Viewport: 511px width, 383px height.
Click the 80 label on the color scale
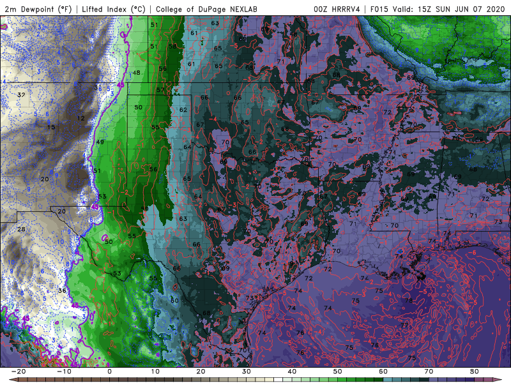click(475, 372)
